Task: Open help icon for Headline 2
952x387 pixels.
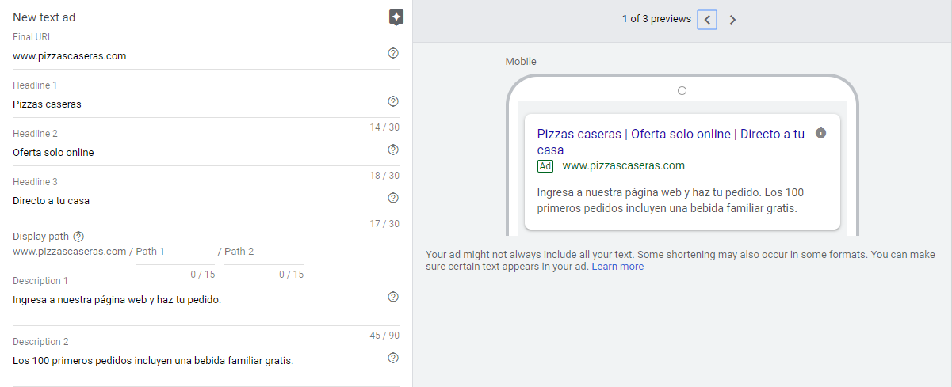Action: 393,150
